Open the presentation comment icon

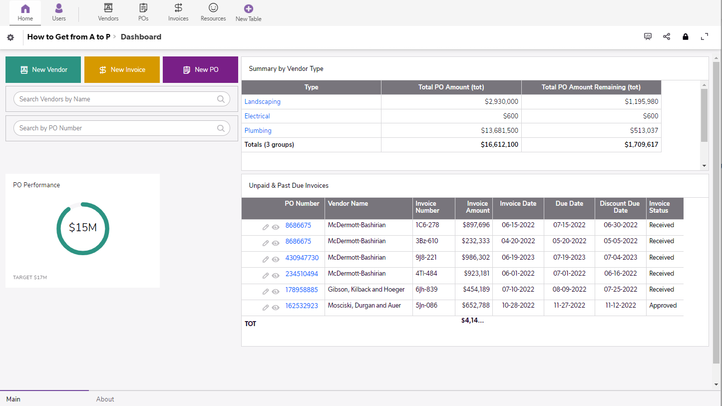point(648,36)
